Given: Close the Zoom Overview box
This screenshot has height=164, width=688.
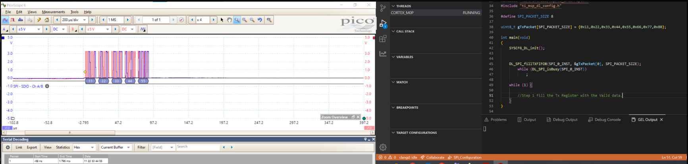Looking at the screenshot, I should pyautogui.click(x=358, y=117).
